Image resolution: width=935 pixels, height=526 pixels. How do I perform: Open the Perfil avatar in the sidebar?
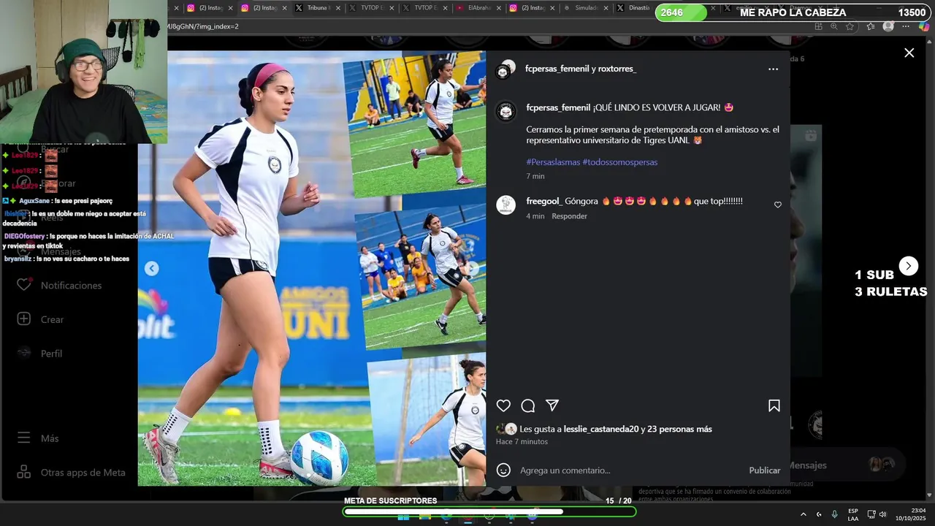tap(24, 353)
